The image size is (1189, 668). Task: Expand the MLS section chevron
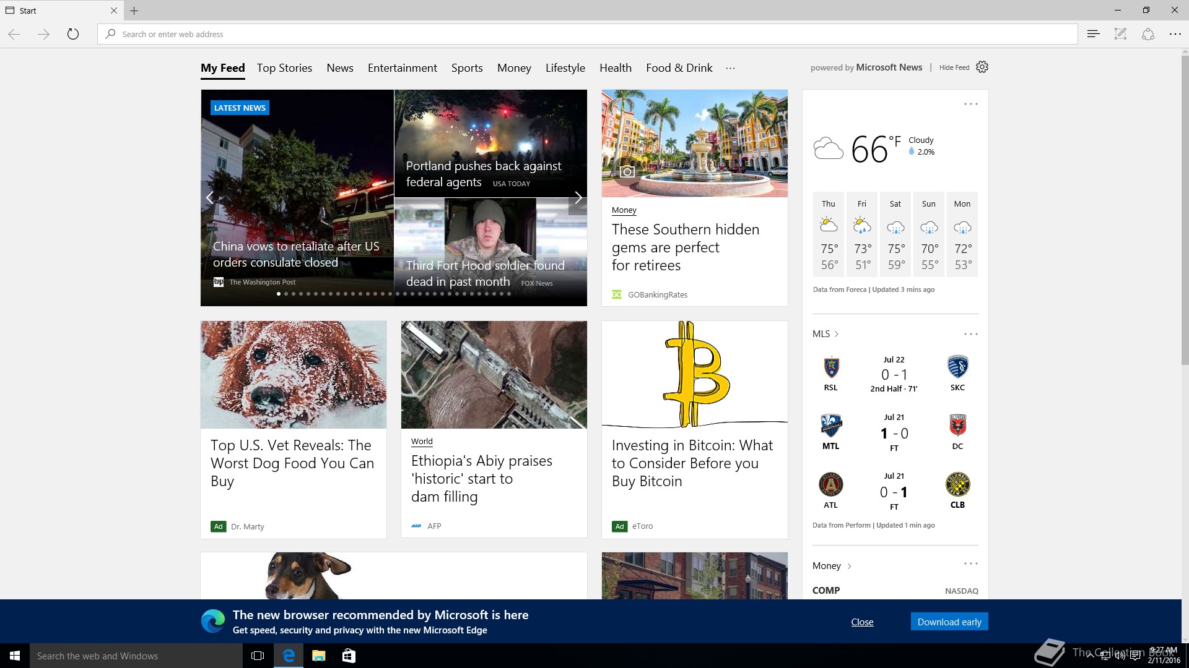[837, 334]
